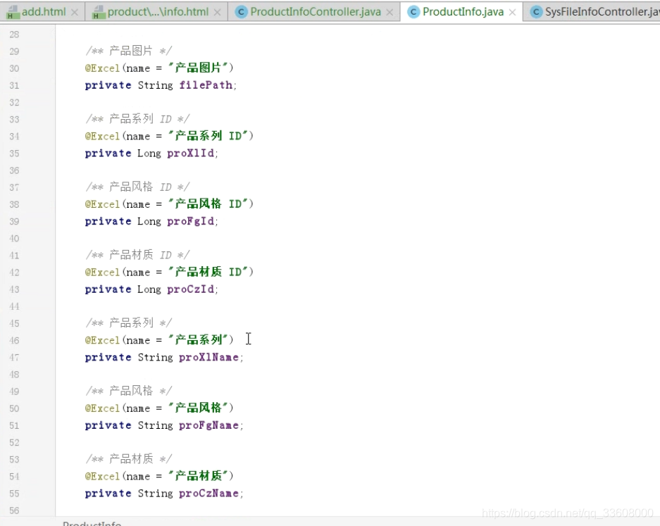Click the proFgId field name
The width and height of the screenshot is (660, 526).
click(x=191, y=221)
